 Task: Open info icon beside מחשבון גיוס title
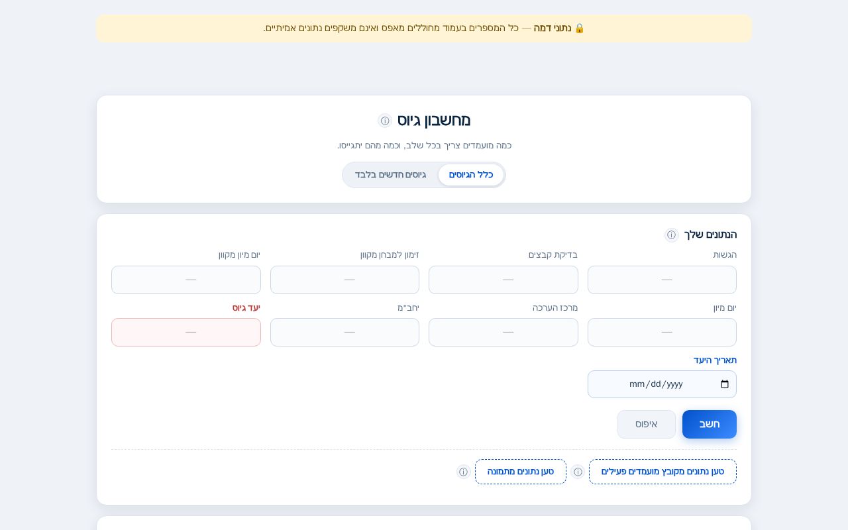(385, 121)
